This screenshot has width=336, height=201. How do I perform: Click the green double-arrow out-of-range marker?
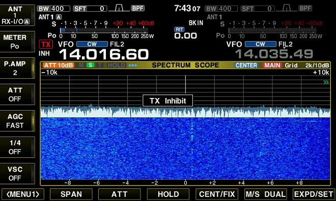(326, 82)
